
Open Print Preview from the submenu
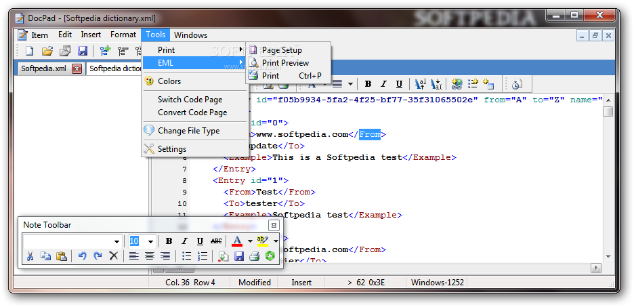click(288, 63)
